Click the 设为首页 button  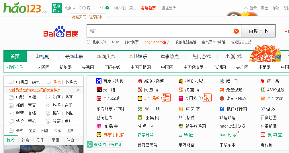[x=56, y=8]
